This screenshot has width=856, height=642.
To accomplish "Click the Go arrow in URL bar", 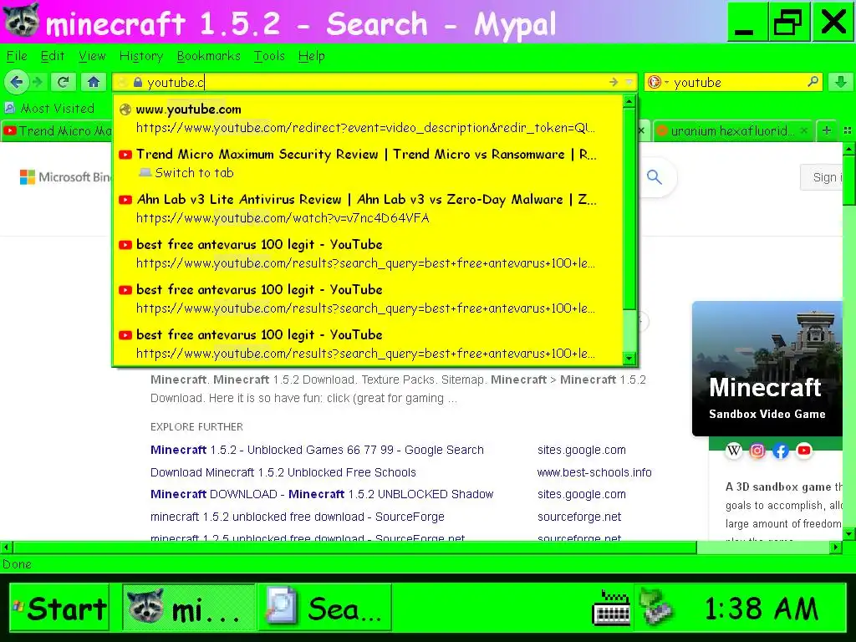I will pos(613,82).
